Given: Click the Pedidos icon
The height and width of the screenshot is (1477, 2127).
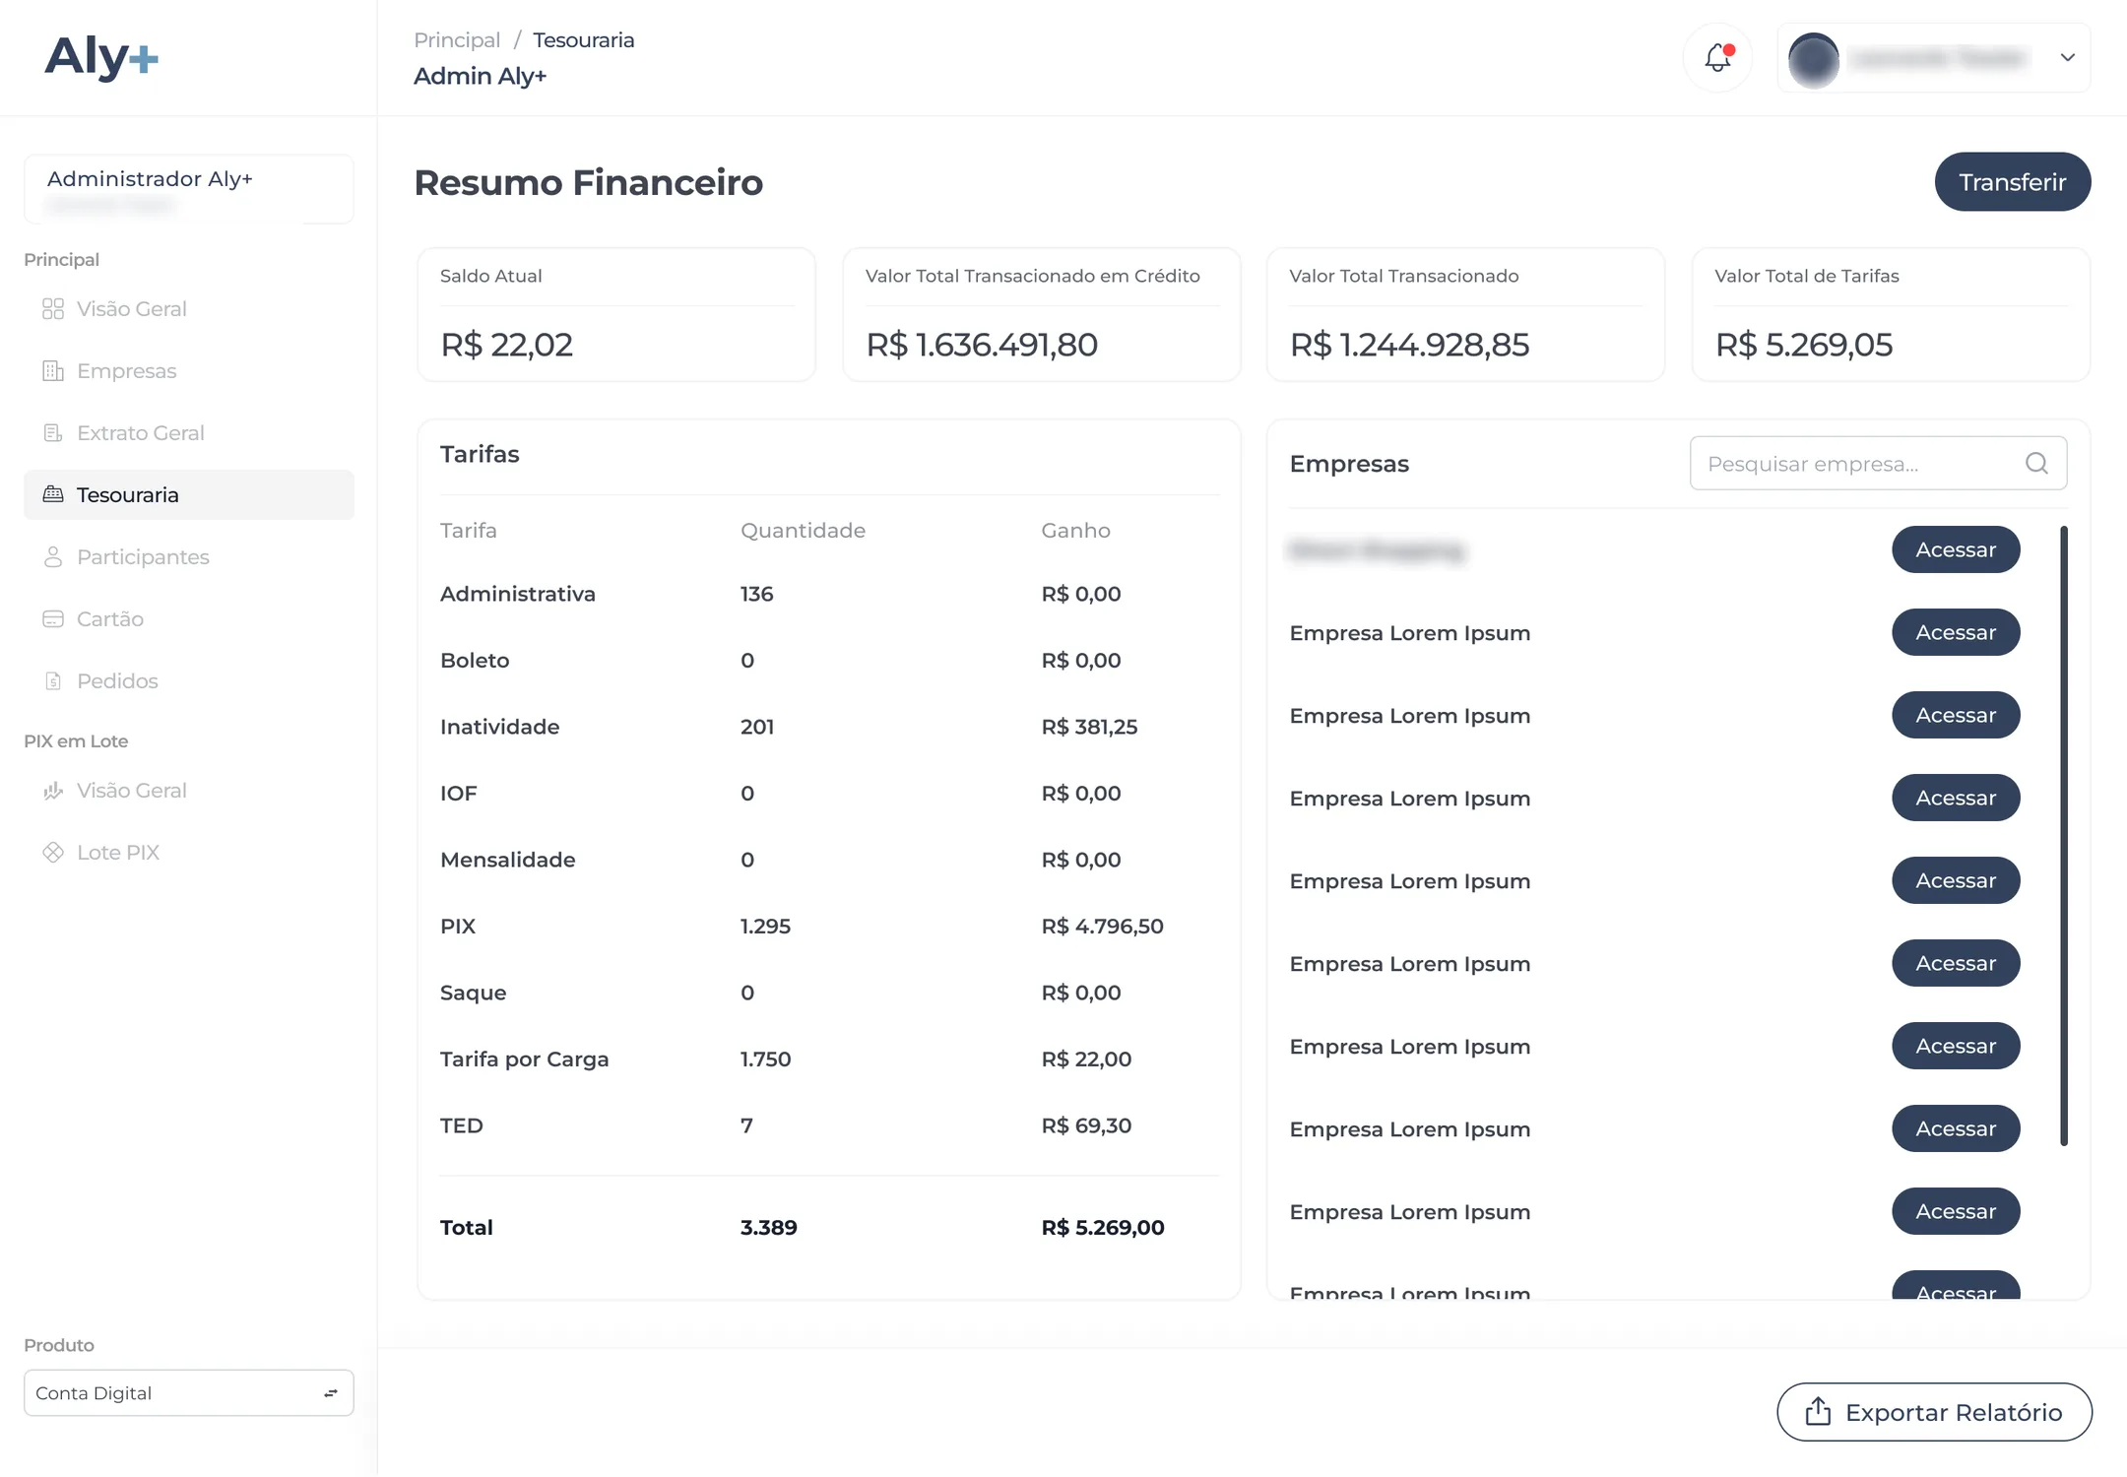Looking at the screenshot, I should click(53, 681).
